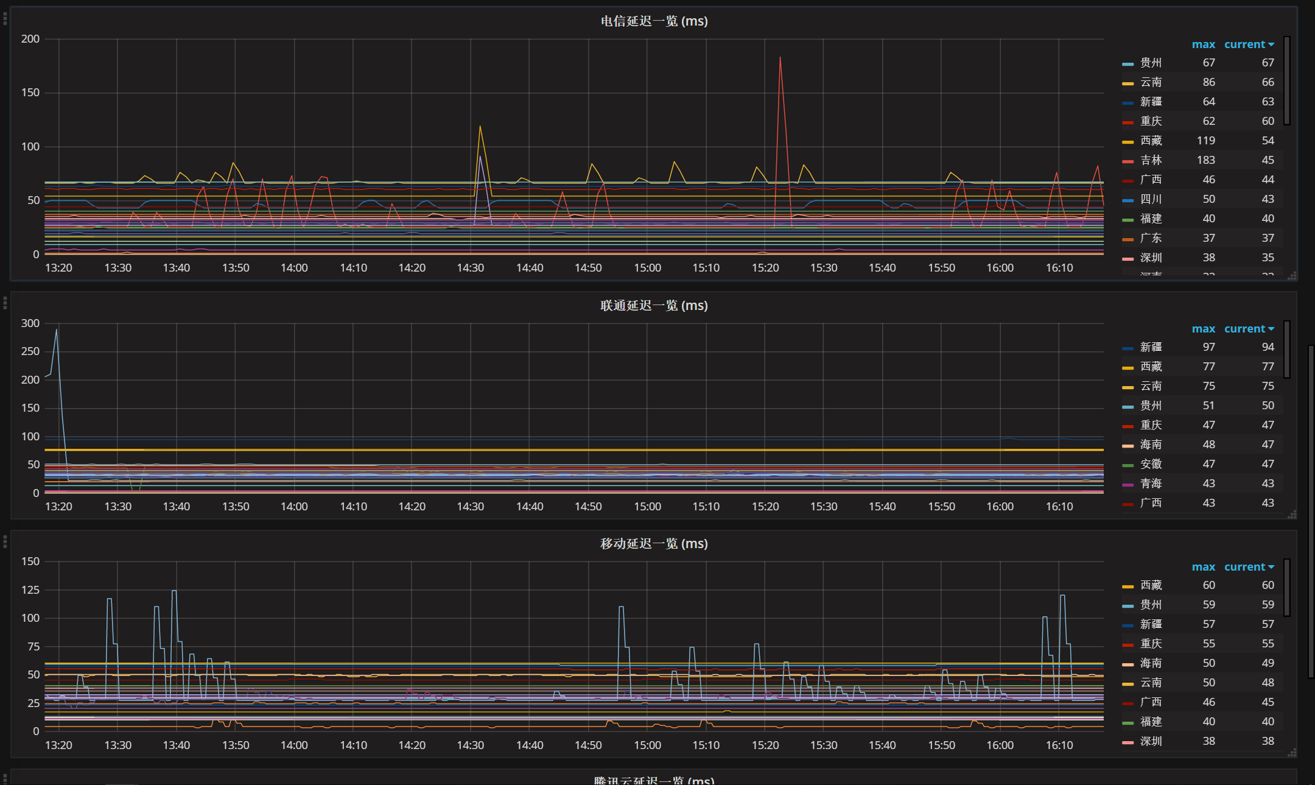Click sort caret next to current in 电信 legend
Viewport: 1315px width, 785px height.
(x=1271, y=44)
